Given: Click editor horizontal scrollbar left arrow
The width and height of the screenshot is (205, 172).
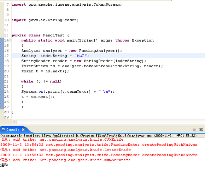Looking at the screenshot, I should point(14,121).
